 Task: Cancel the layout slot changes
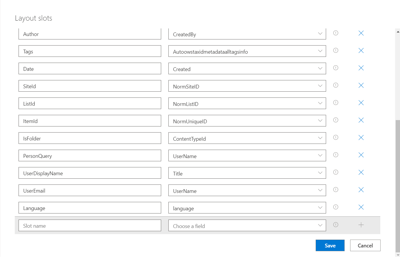pos(365,245)
